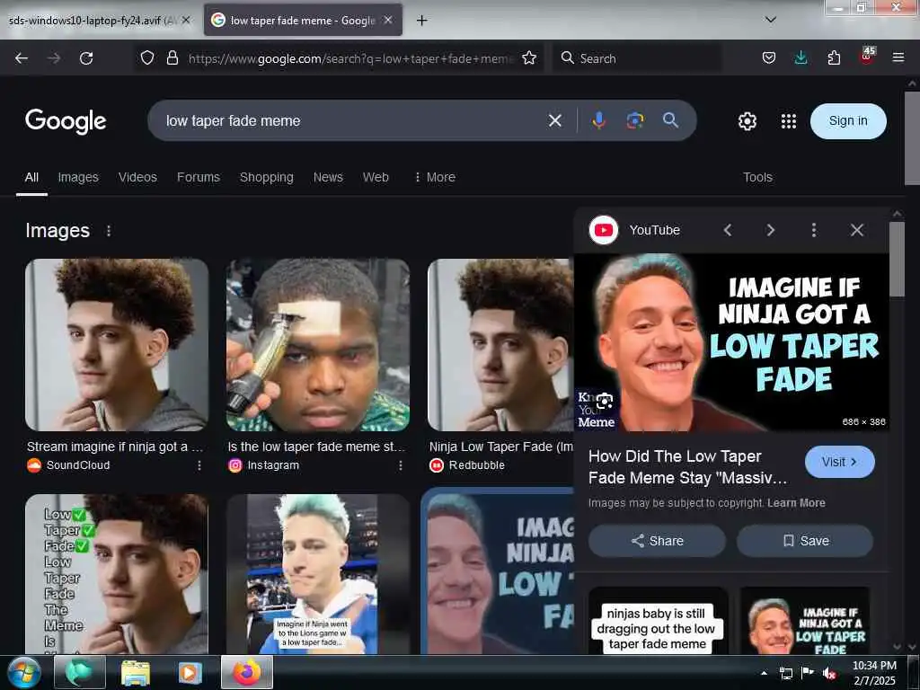Open preview panel three-dot more options
920x690 pixels.
pos(814,230)
